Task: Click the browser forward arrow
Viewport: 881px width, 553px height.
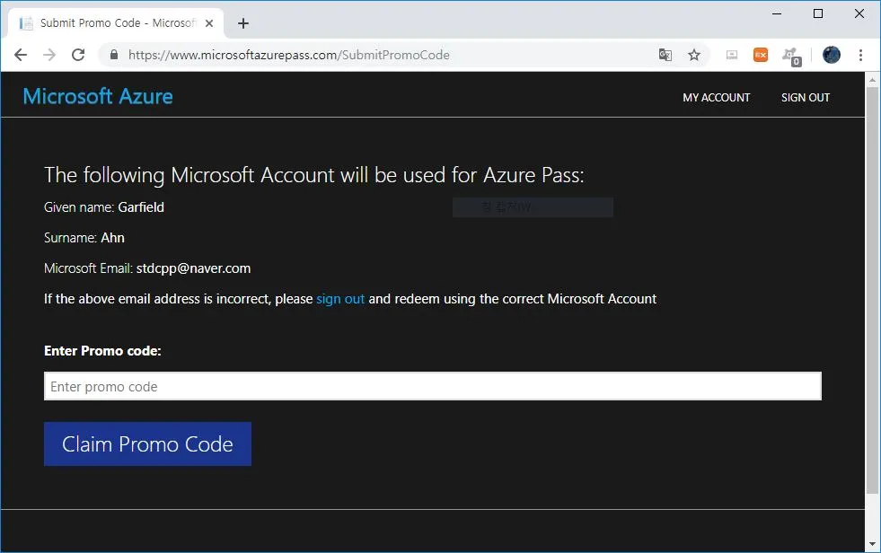Action: point(49,55)
